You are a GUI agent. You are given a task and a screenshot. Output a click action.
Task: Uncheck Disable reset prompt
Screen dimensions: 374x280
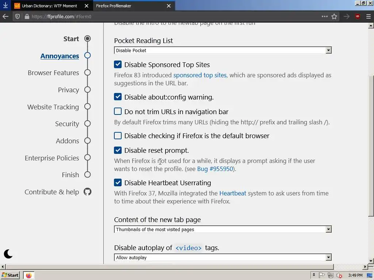[118, 150]
